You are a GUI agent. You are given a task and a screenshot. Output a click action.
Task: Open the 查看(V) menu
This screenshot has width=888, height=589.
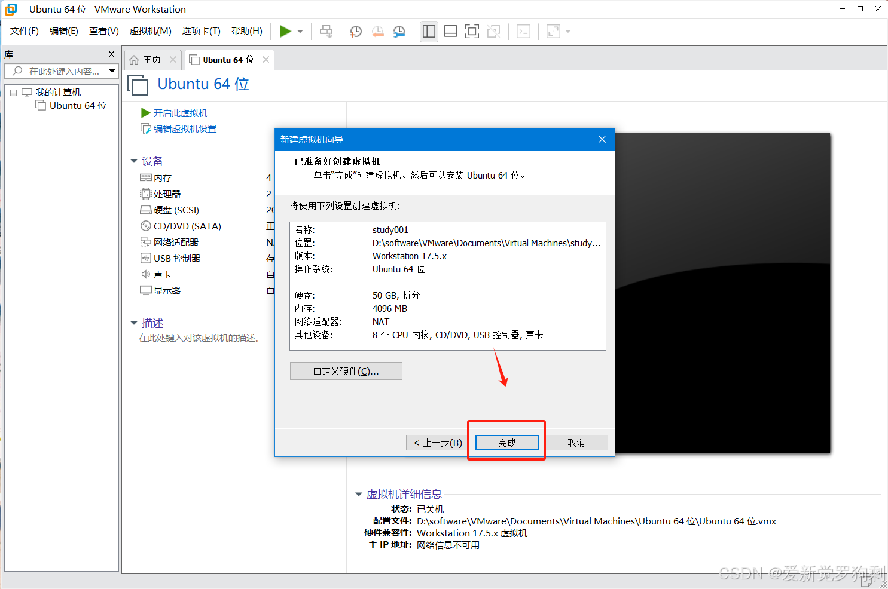click(x=104, y=31)
